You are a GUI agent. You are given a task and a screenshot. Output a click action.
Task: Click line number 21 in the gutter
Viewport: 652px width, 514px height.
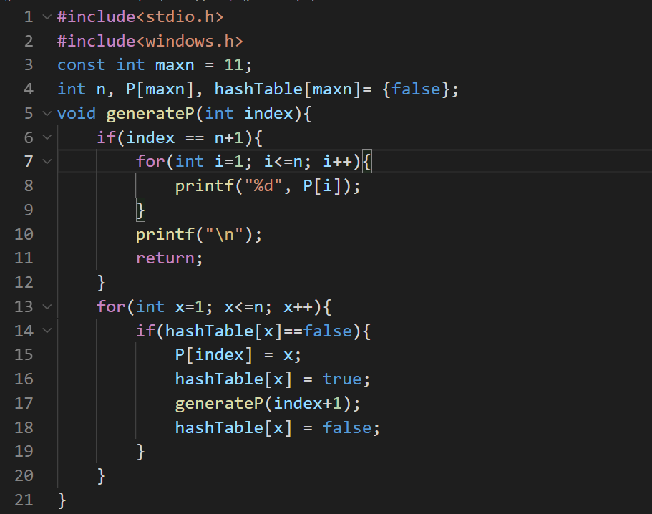[x=24, y=500]
